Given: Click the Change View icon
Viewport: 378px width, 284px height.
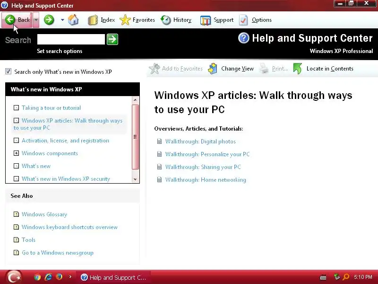Looking at the screenshot, I should 213,69.
